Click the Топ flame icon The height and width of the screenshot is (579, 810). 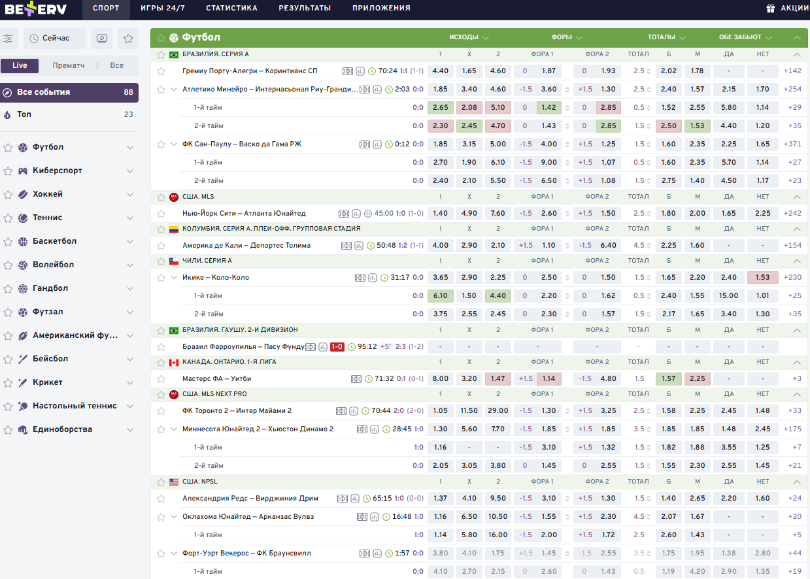coord(8,114)
